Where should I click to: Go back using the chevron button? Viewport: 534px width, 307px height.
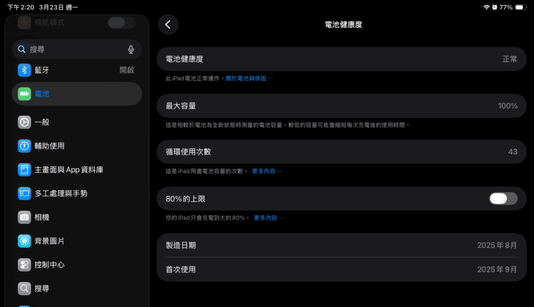pyautogui.click(x=168, y=24)
